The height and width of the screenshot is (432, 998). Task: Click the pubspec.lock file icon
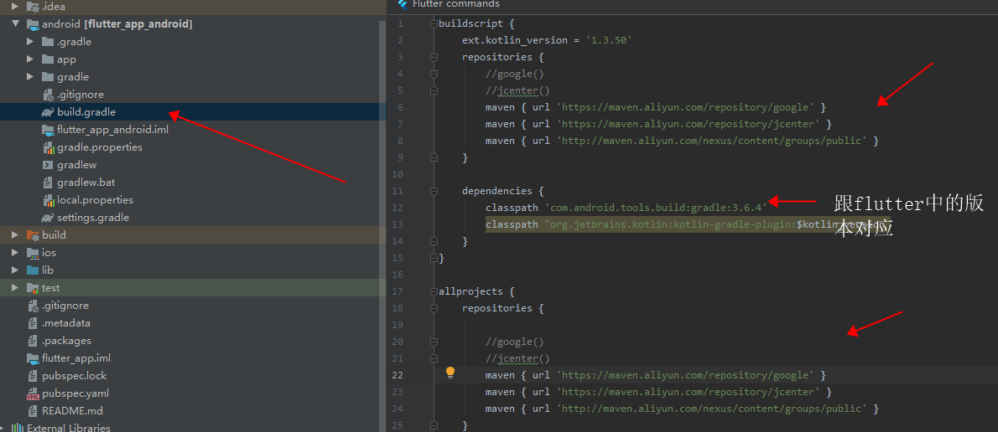tap(33, 376)
